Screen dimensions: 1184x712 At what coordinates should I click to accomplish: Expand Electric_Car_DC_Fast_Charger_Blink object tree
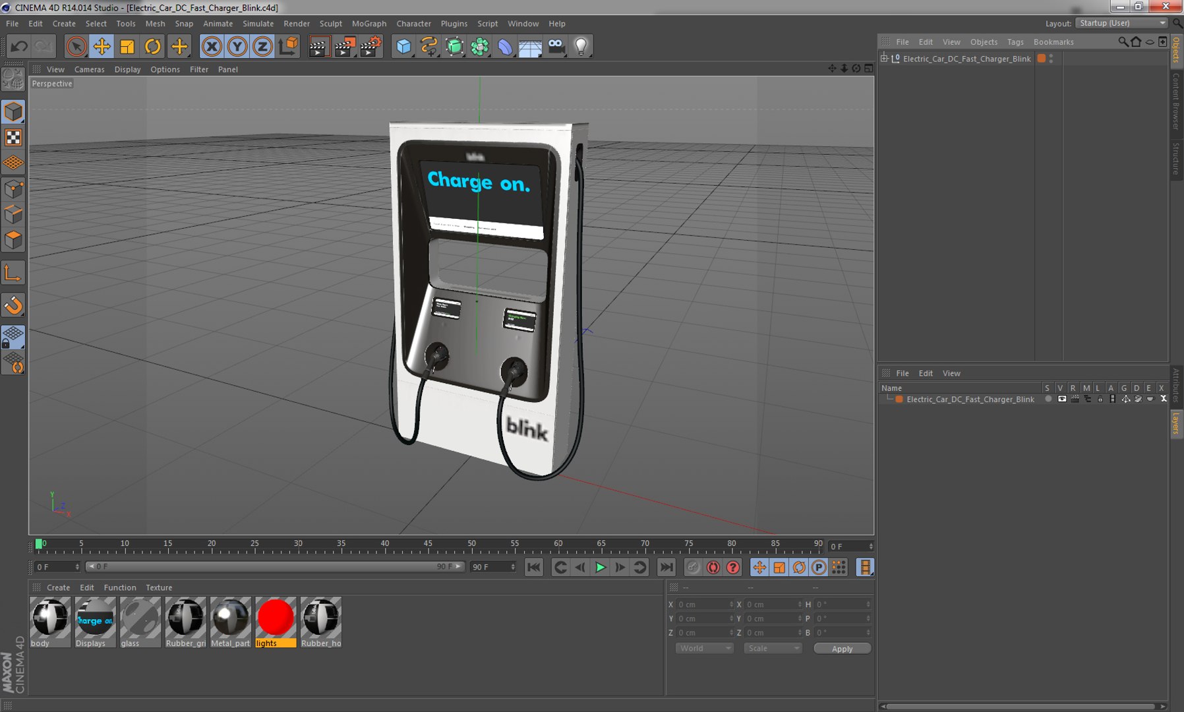pyautogui.click(x=885, y=59)
